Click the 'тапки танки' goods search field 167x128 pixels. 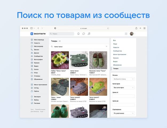pos(79,47)
